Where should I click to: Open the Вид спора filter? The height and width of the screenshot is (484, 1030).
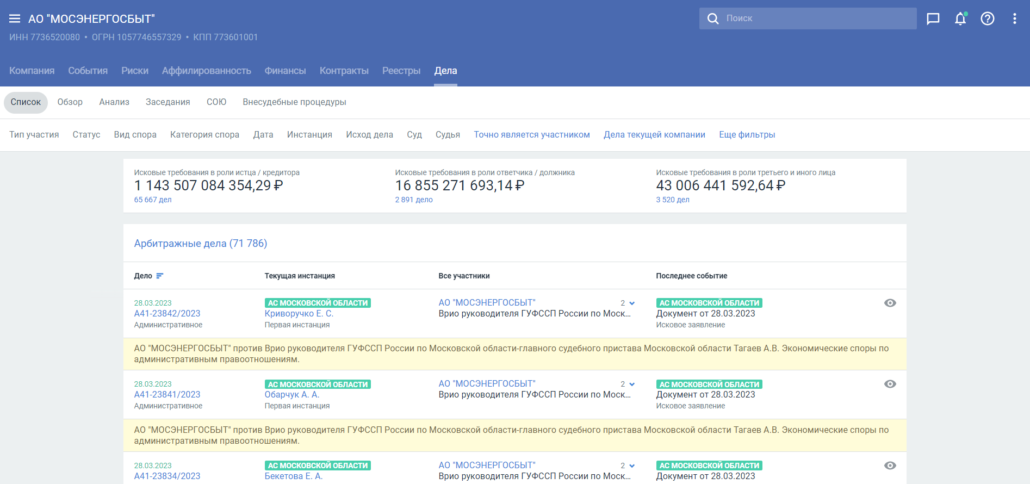[x=135, y=135]
